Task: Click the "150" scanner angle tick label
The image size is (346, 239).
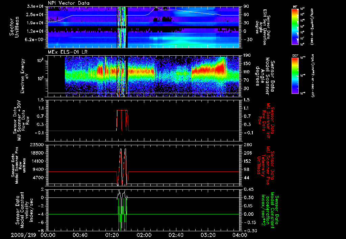Action: coord(247,63)
